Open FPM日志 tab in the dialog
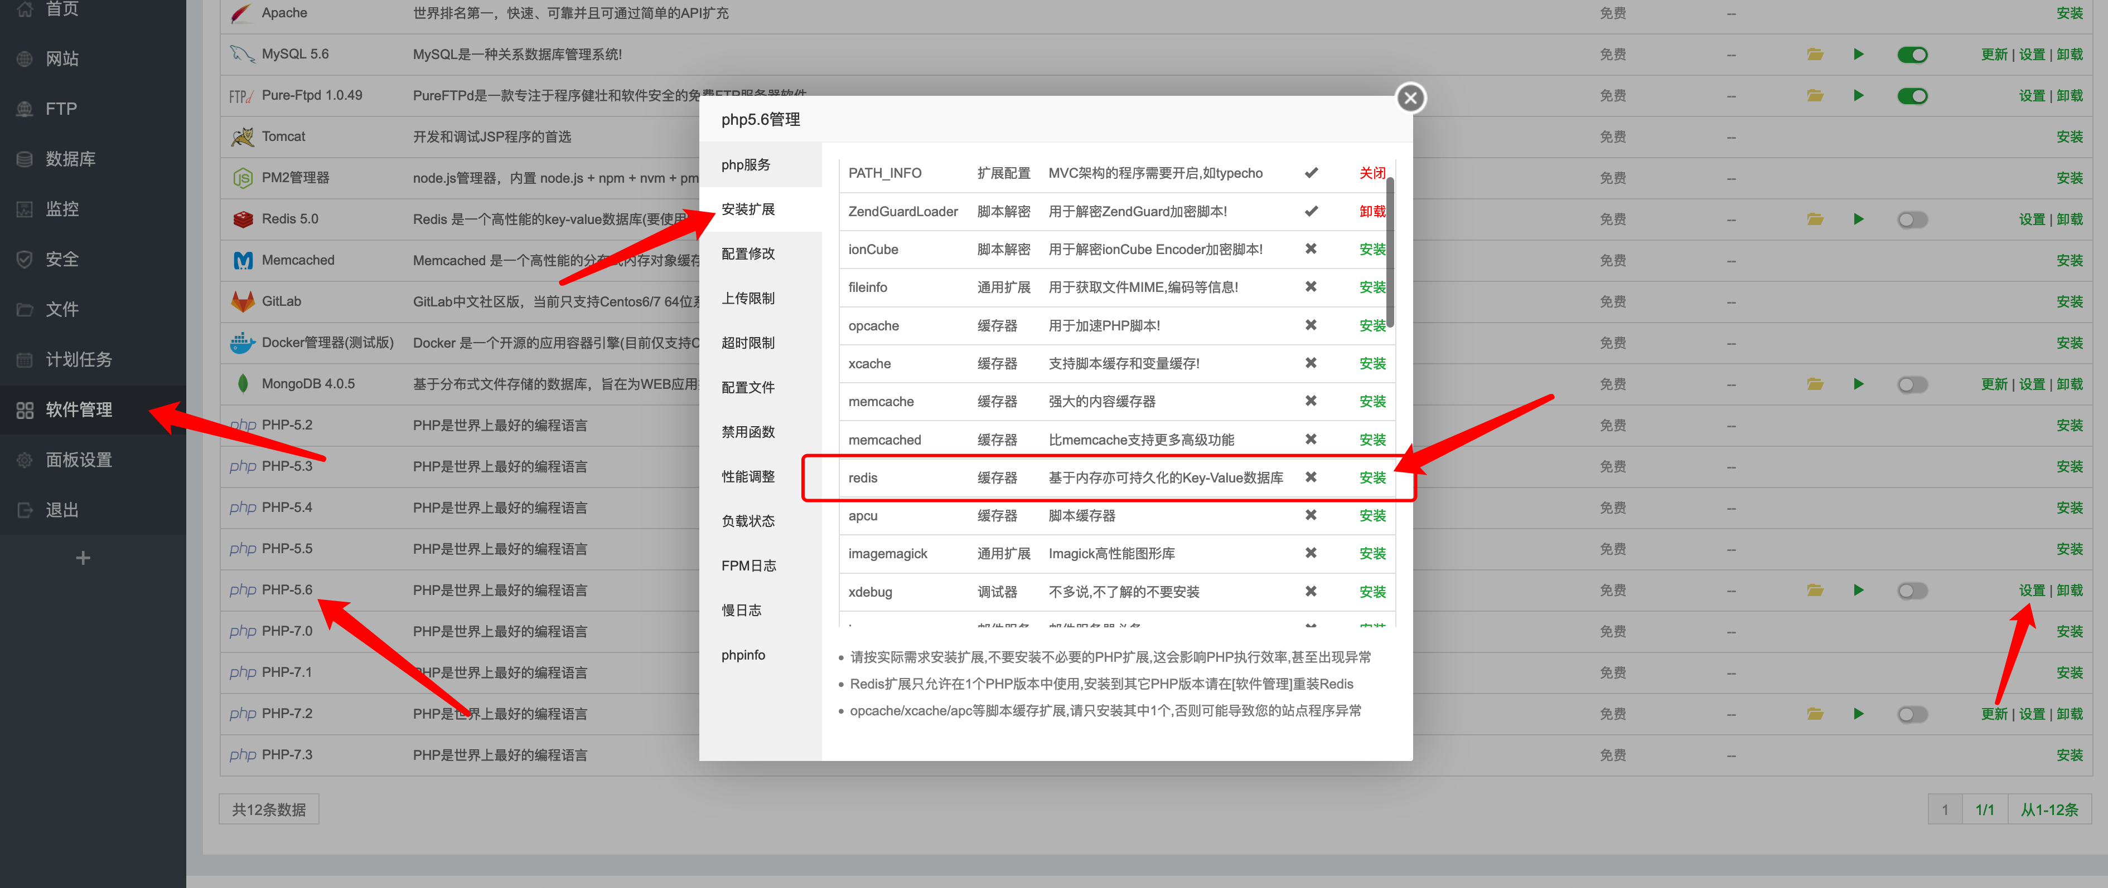Screen dimensions: 2108x888 760,566
